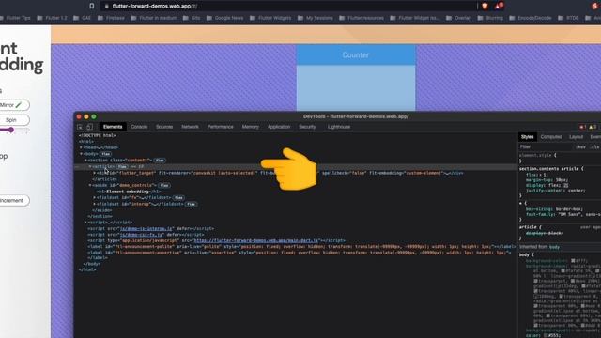Switch to the Sources tab
The image size is (601, 338).
click(164, 127)
